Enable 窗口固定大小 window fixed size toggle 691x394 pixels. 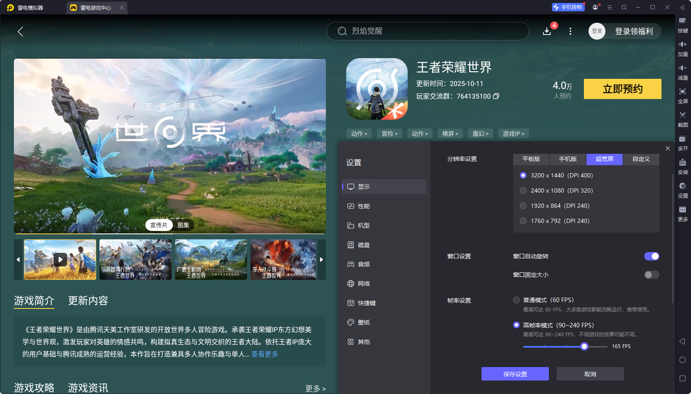(651, 274)
